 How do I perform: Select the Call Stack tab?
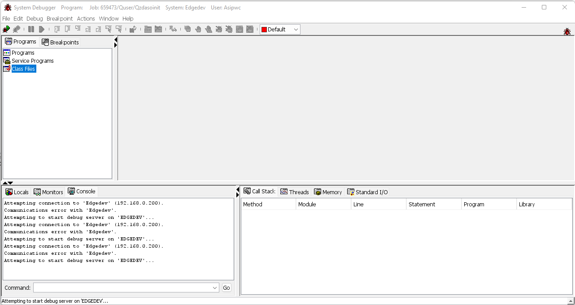click(260, 191)
